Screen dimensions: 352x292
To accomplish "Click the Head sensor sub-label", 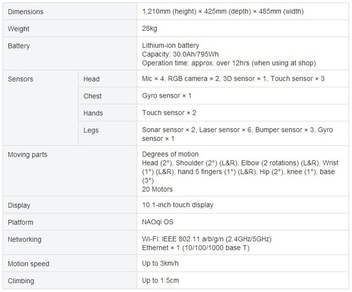I will pyautogui.click(x=91, y=79).
